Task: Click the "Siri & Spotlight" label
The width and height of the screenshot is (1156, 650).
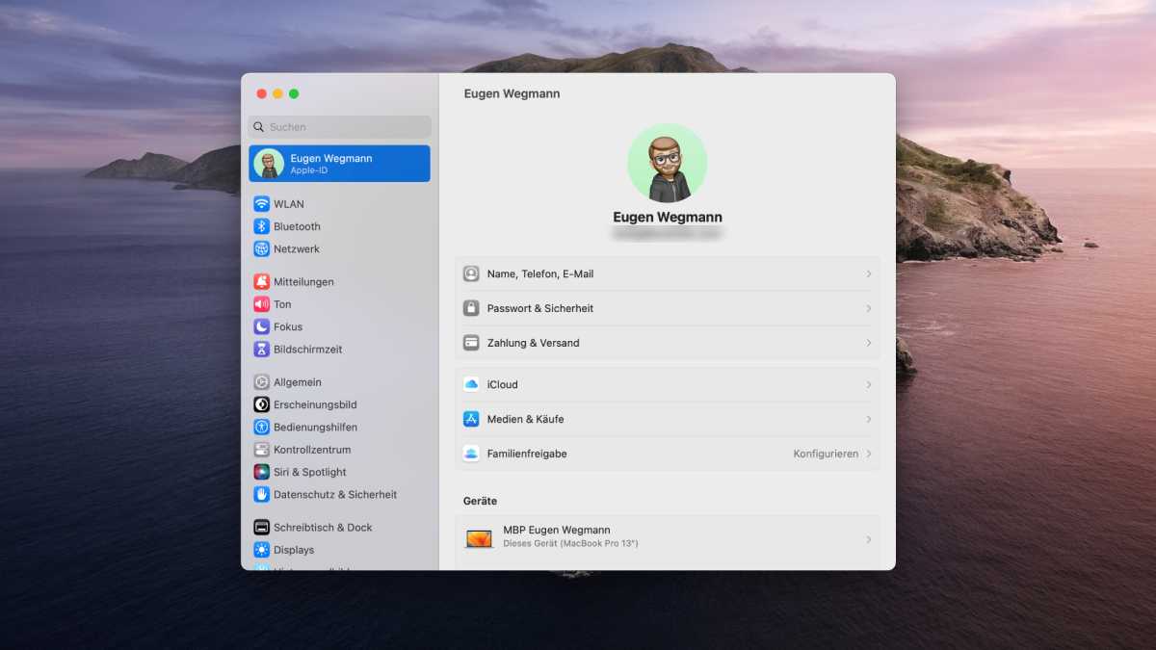Action: coord(310,472)
